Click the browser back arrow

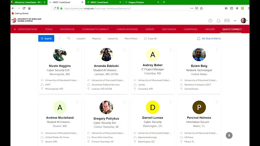tap(13, 8)
